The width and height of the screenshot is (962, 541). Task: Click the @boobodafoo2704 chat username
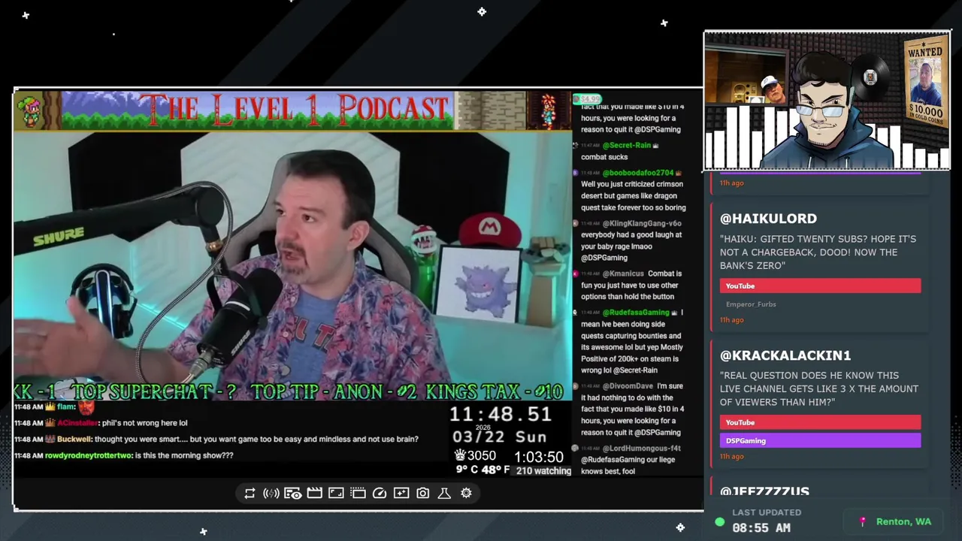tap(638, 173)
